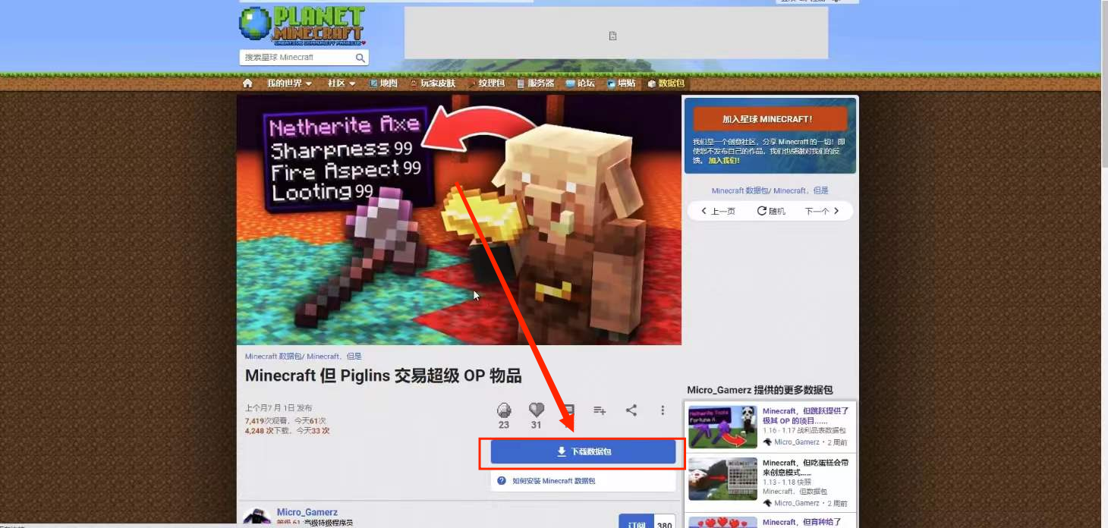The image size is (1108, 528).
Task: Click the 随机 random button
Action: click(x=771, y=211)
